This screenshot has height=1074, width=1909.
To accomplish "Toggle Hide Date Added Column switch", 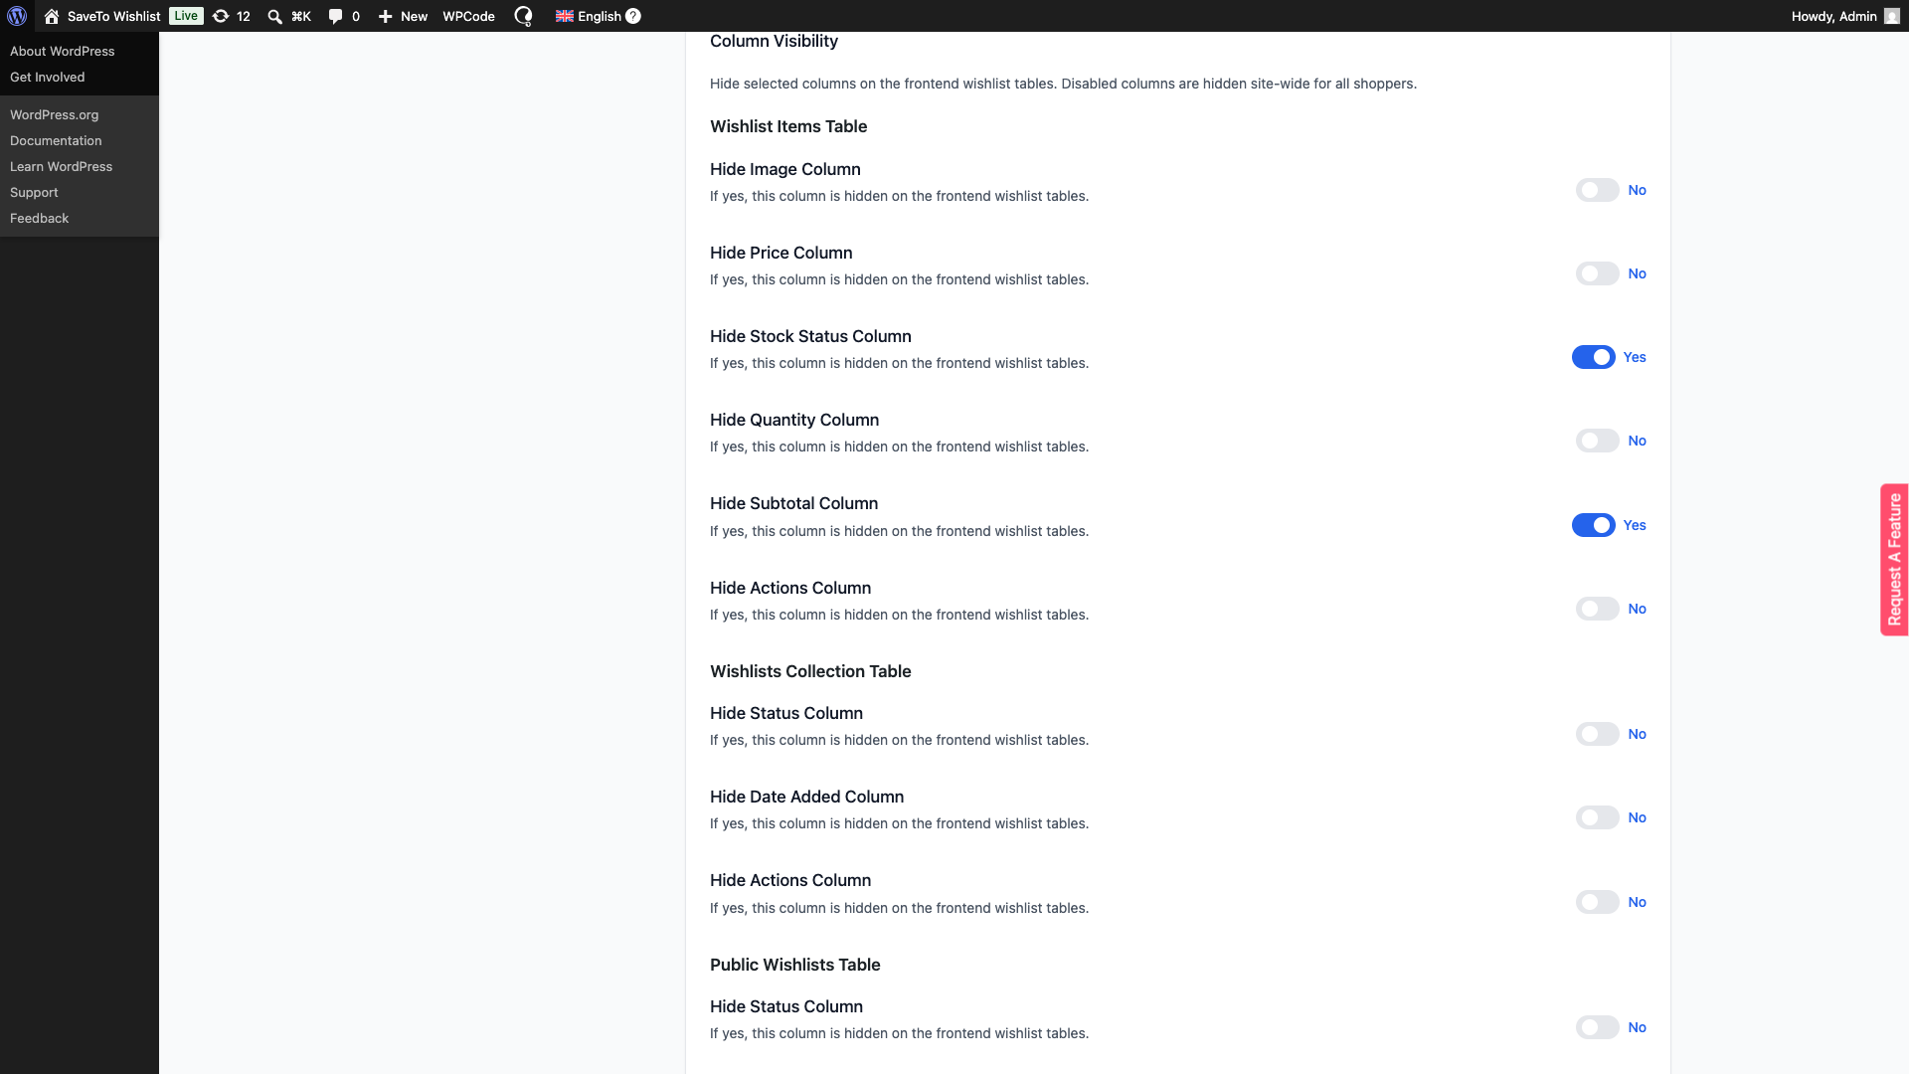I will (x=1598, y=817).
